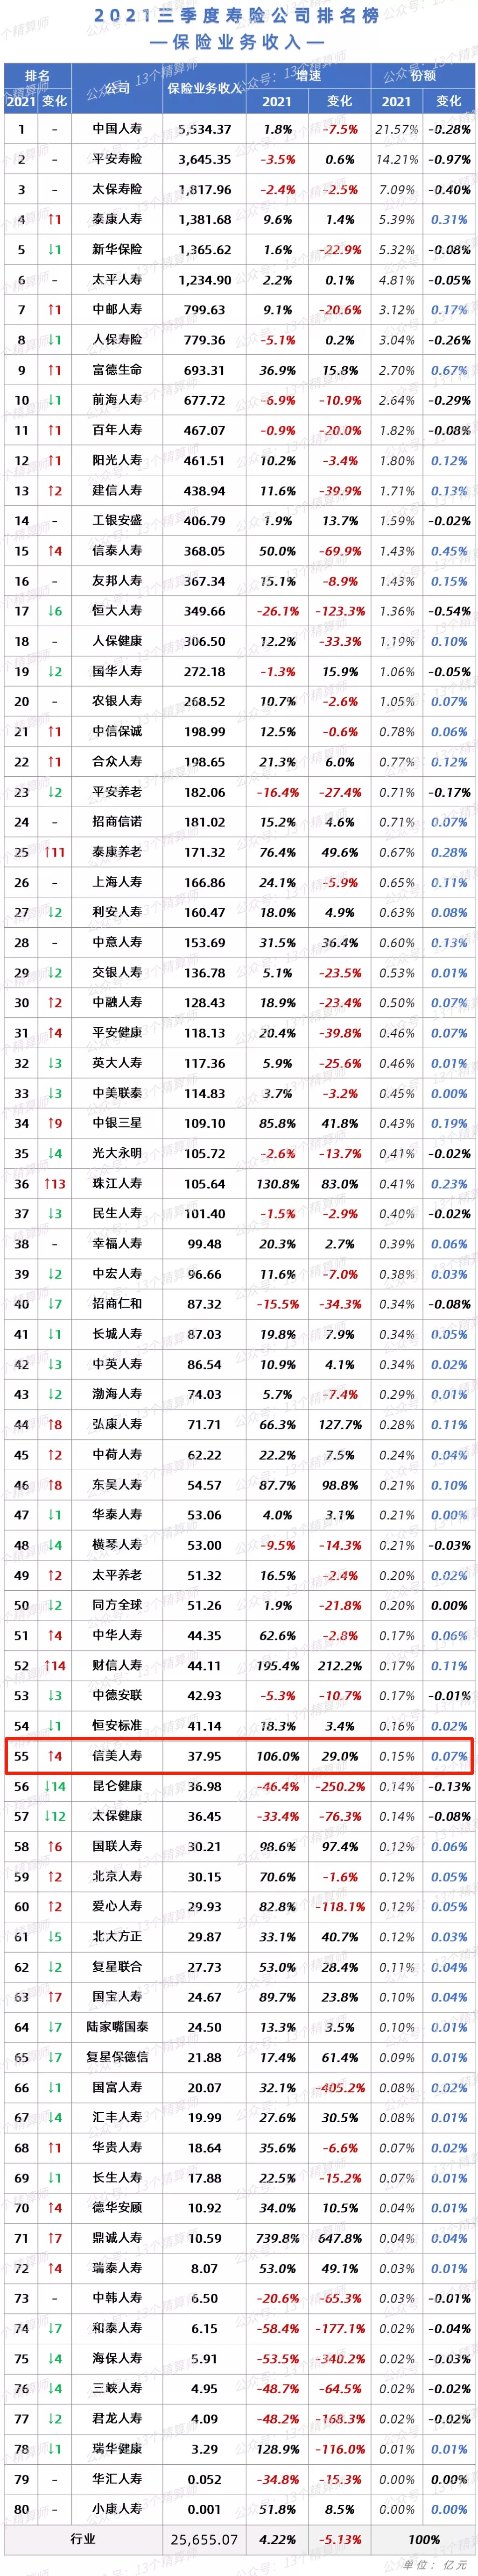Screen dimensions: 478x2576
Task: Click growth change value 127.7%
Action: click(339, 1424)
